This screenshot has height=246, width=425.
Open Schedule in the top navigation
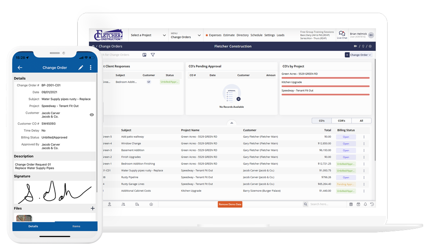(x=256, y=35)
